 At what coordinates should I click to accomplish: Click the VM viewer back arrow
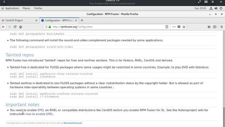coord(4,2)
